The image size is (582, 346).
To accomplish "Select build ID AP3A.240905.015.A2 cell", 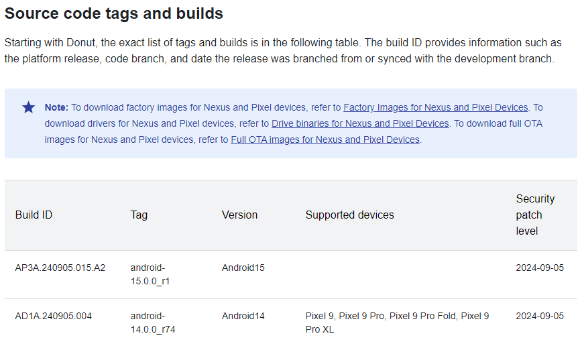I will (60, 268).
